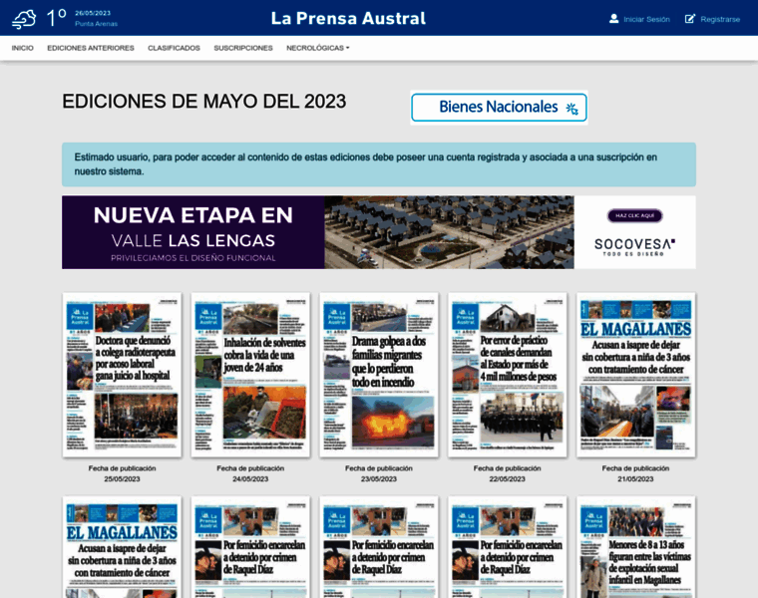The image size is (758, 598).
Task: Open the edition thumbnail dated 23/05/2023
Action: 379,375
